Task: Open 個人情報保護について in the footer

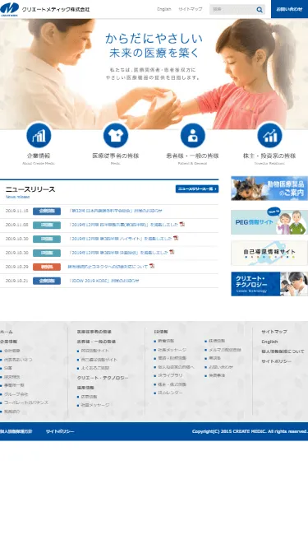Action: (283, 351)
